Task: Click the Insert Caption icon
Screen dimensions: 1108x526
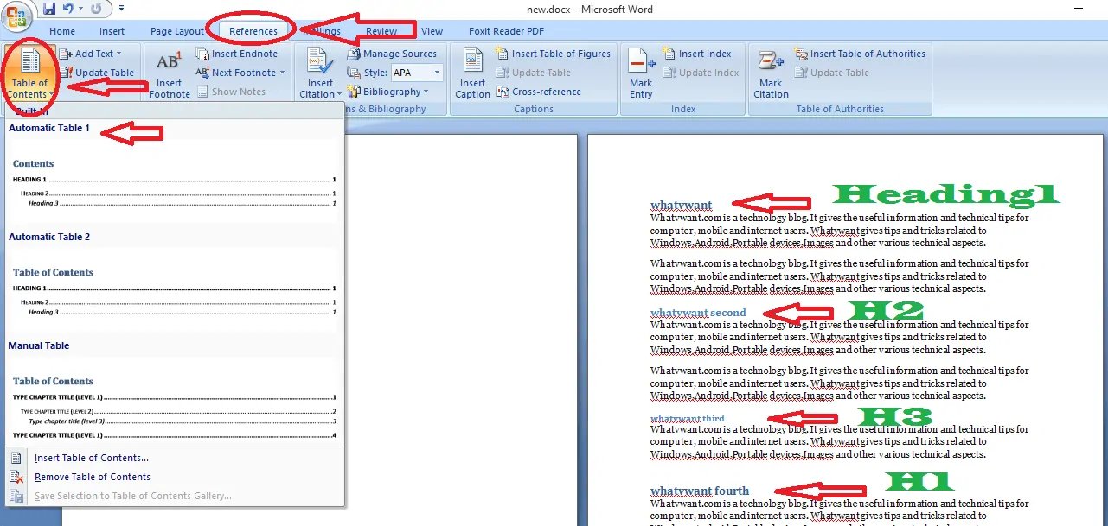Action: [472, 62]
